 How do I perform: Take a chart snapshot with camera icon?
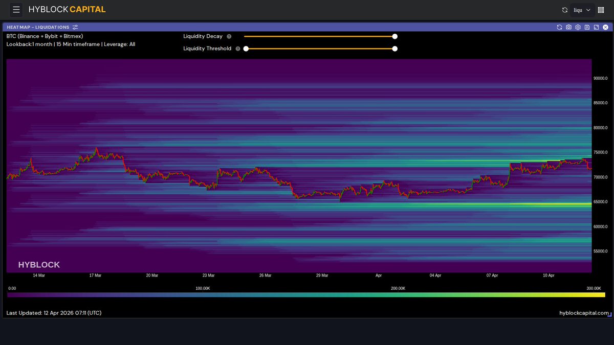click(568, 27)
